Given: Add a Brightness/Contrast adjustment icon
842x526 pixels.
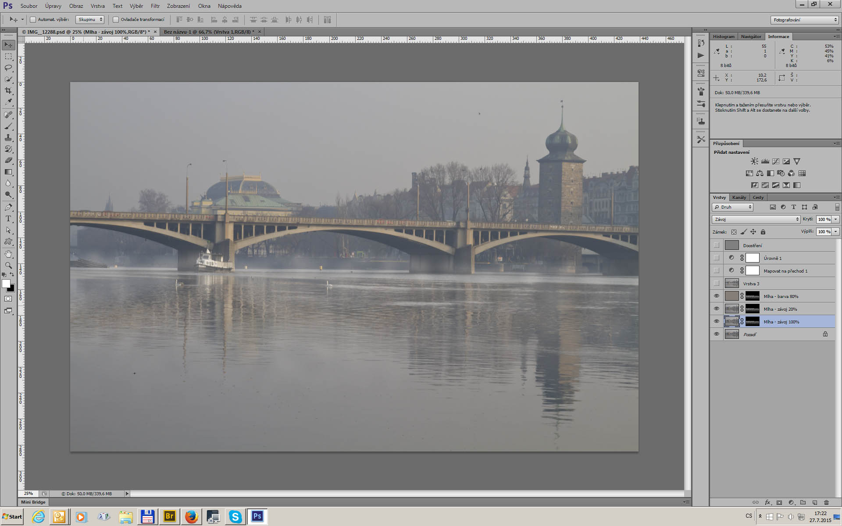Looking at the screenshot, I should point(754,161).
